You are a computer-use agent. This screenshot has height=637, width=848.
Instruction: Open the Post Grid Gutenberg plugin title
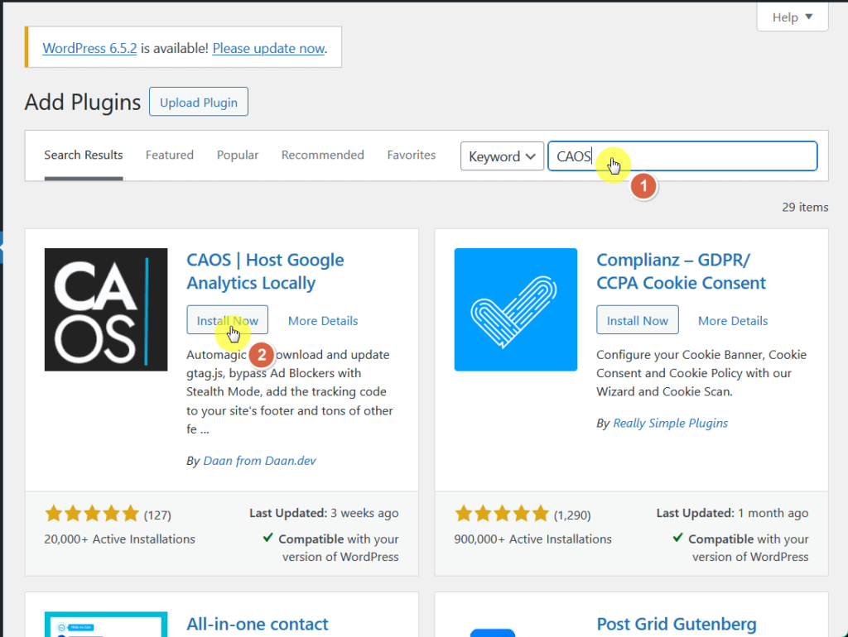click(677, 624)
